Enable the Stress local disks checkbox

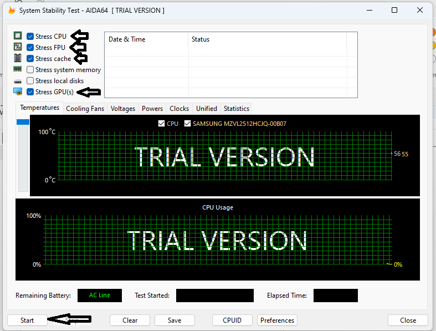pyautogui.click(x=30, y=81)
